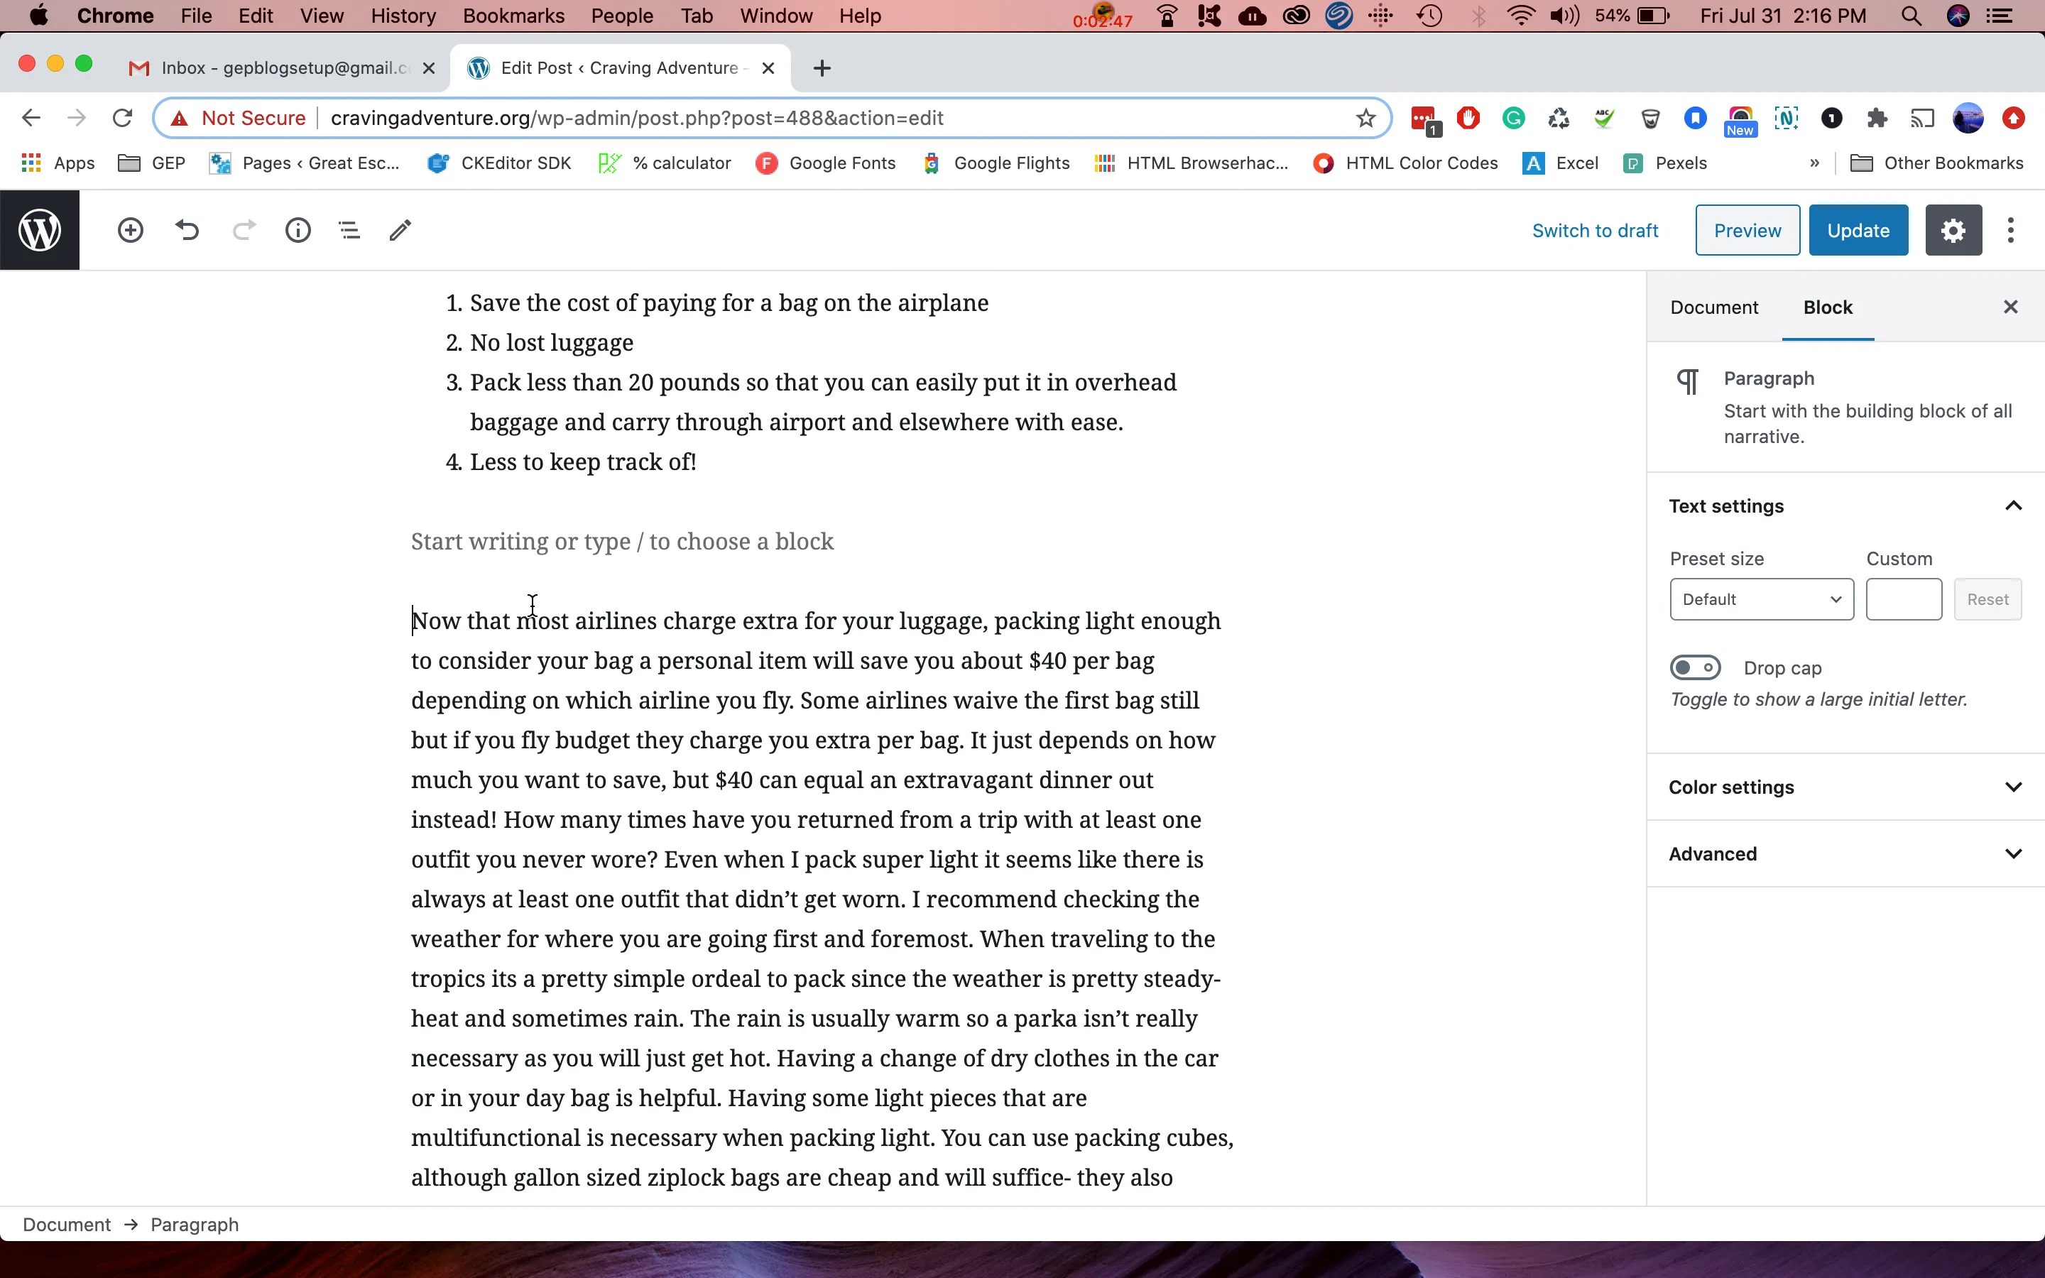The width and height of the screenshot is (2045, 1278).
Task: Open the three-dot more options menu
Action: 2011,230
